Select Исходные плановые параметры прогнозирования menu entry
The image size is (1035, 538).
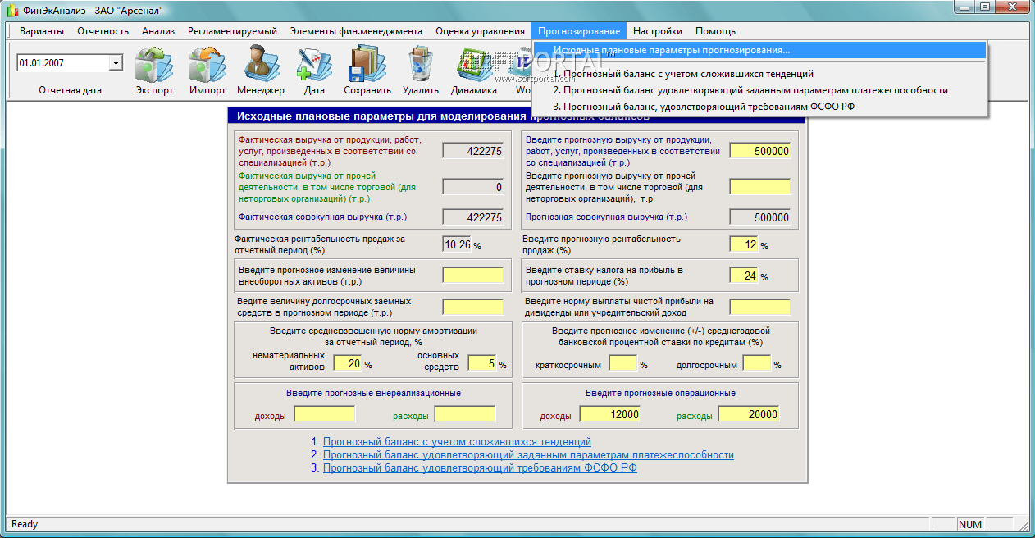(x=759, y=50)
